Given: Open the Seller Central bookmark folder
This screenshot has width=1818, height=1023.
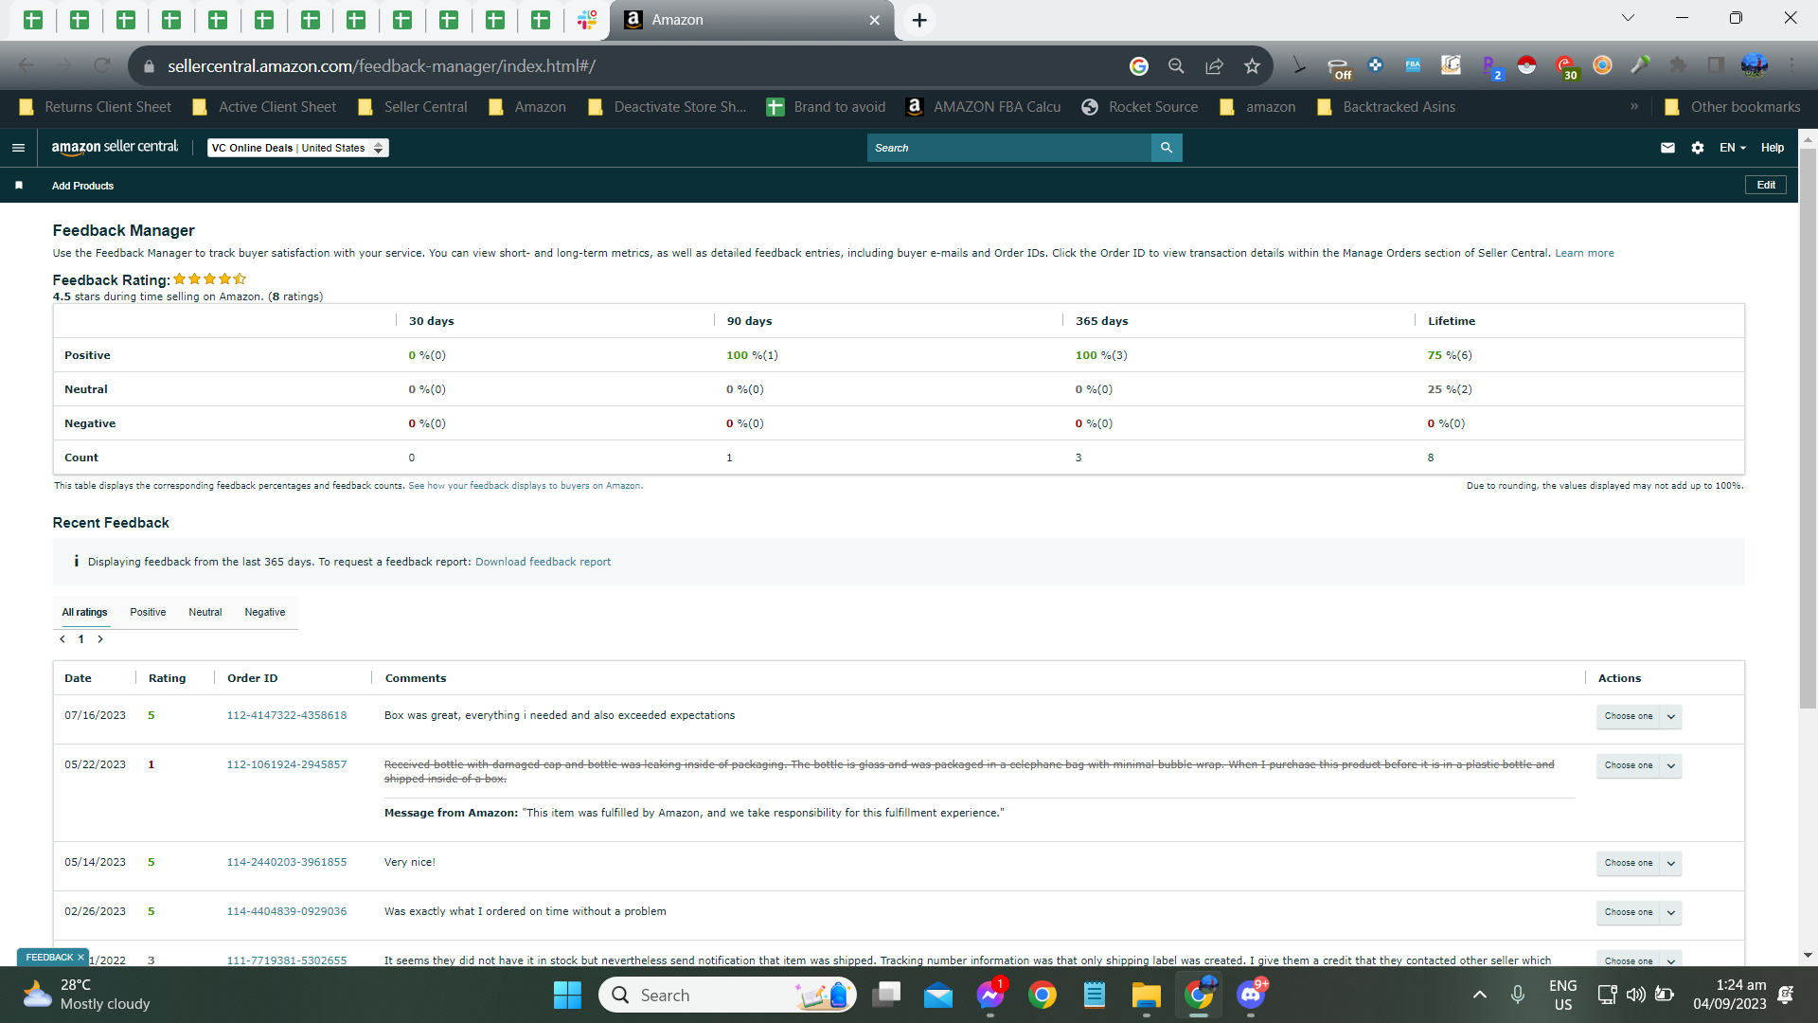Looking at the screenshot, I should 413,107.
